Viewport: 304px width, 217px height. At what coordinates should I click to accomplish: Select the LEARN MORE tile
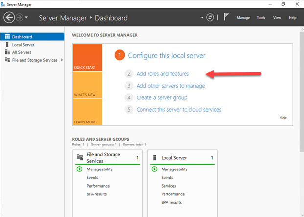pos(88,112)
